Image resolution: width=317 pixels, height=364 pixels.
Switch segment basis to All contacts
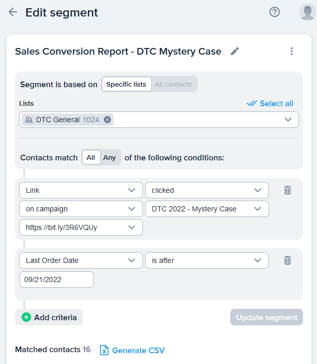(x=173, y=84)
